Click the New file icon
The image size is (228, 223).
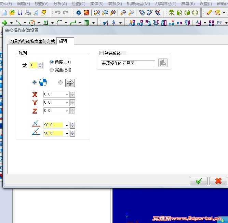(4, 13)
